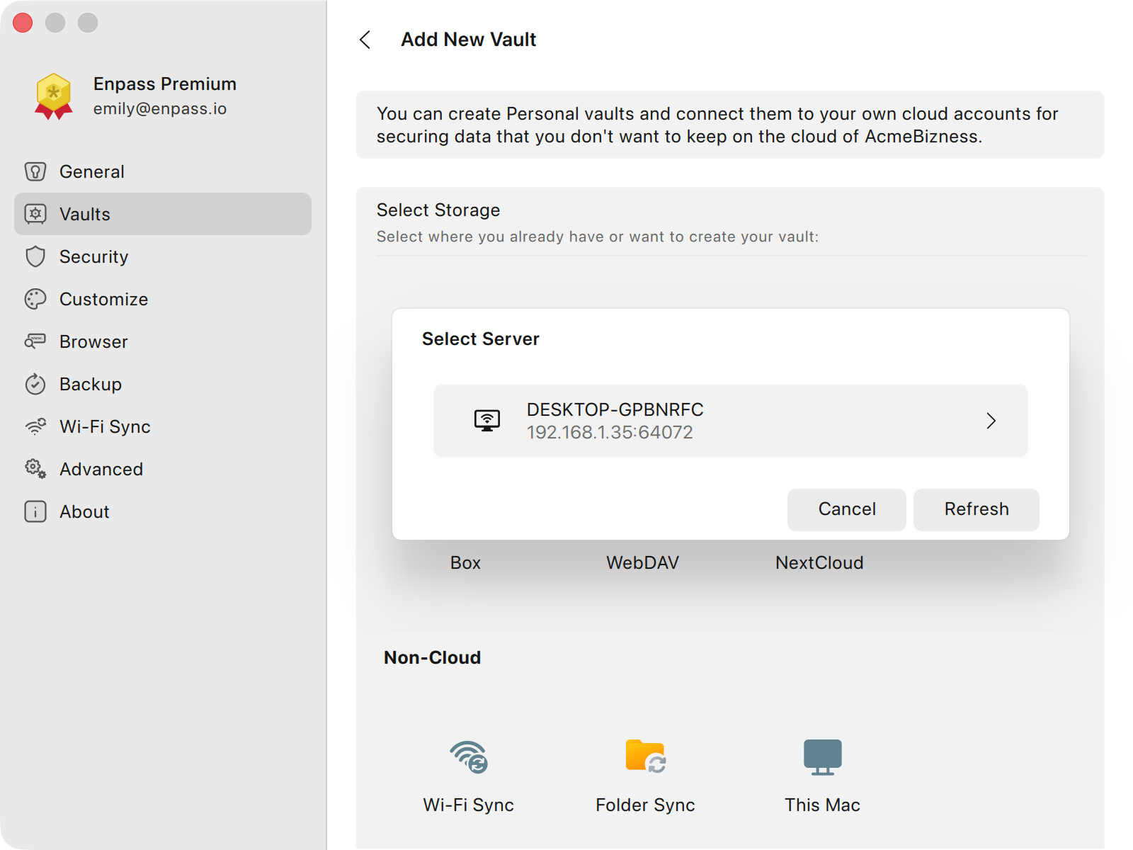Click the This Mac storage label
This screenshot has height=850, width=1133.
coord(822,805)
